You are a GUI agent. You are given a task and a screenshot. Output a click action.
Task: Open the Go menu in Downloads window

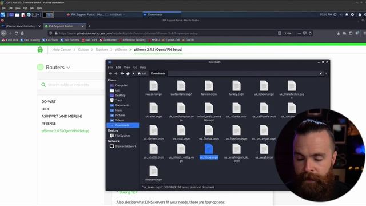(x=135, y=68)
